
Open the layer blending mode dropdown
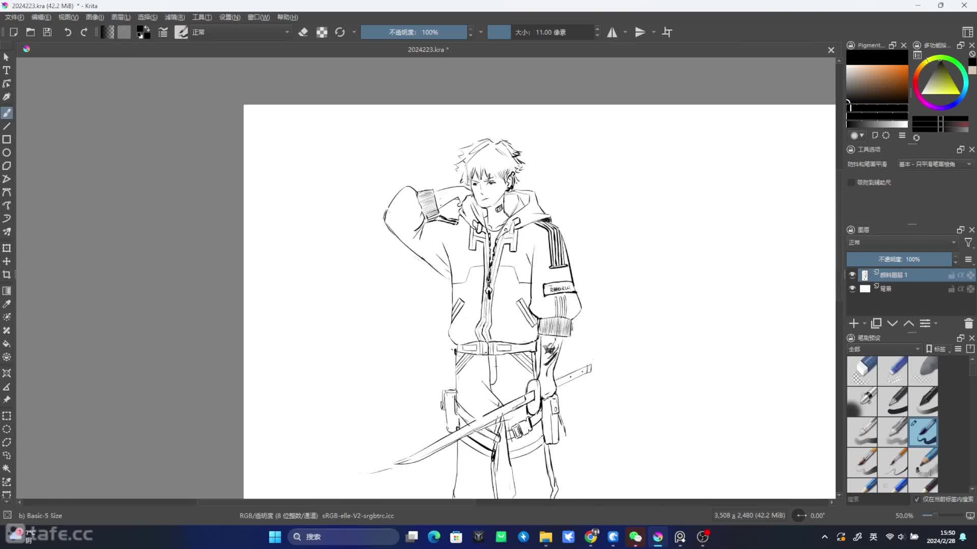pos(903,242)
